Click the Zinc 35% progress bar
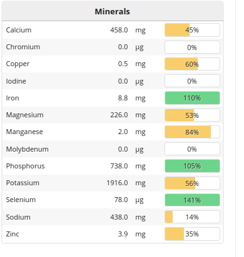This screenshot has width=244, height=257. (x=192, y=234)
